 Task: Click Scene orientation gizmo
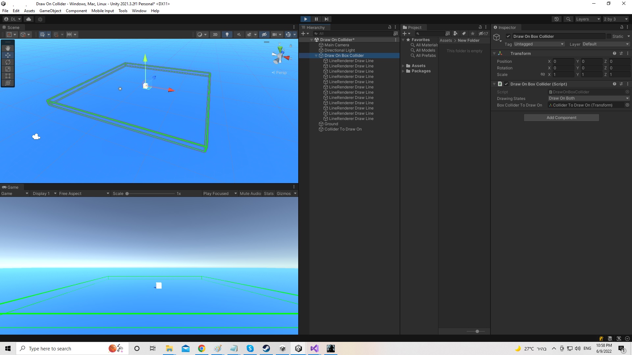(x=280, y=56)
